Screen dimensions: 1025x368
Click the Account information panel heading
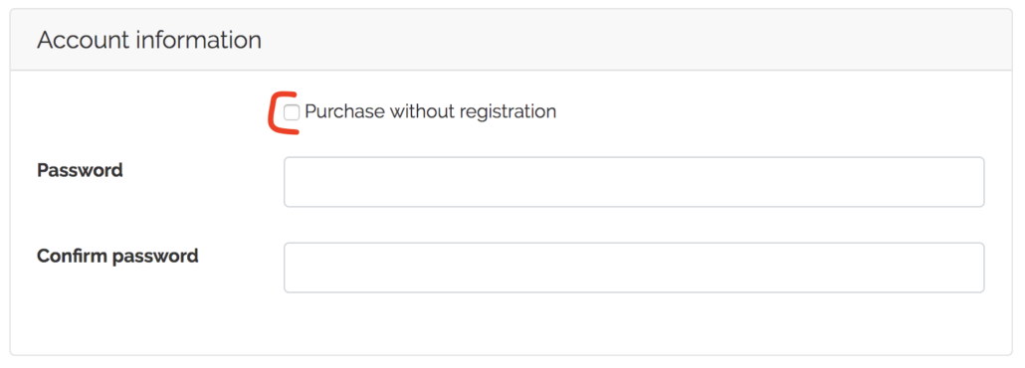point(149,40)
